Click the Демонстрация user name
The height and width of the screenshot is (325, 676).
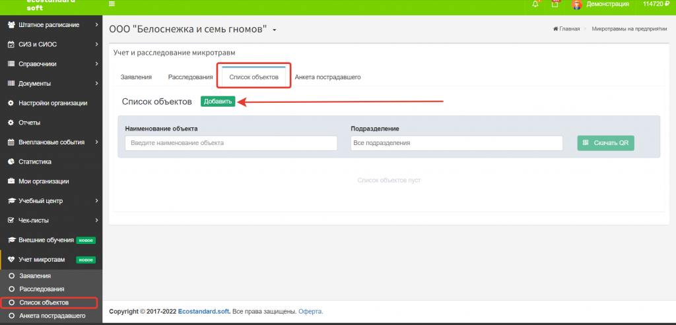pyautogui.click(x=607, y=4)
